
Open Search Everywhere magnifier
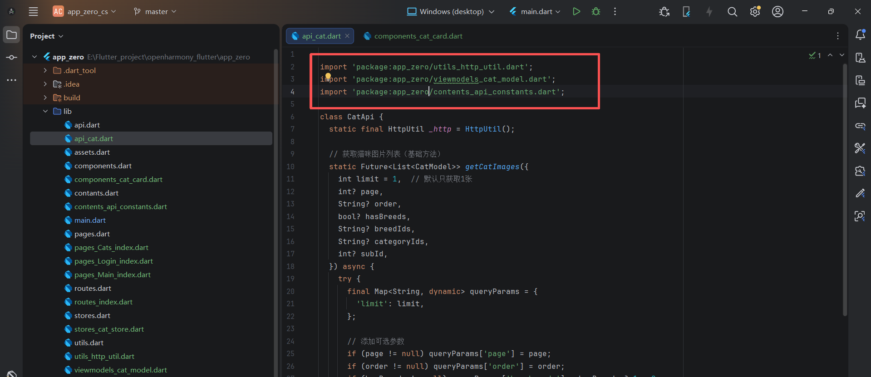point(732,12)
